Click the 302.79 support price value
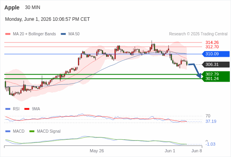This screenshot has width=231, height=157. [x=212, y=74]
